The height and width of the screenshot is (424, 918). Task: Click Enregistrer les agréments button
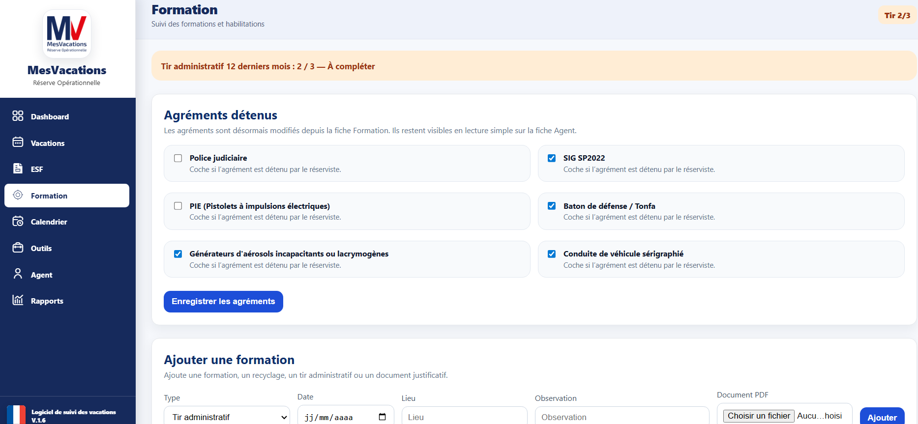click(223, 301)
